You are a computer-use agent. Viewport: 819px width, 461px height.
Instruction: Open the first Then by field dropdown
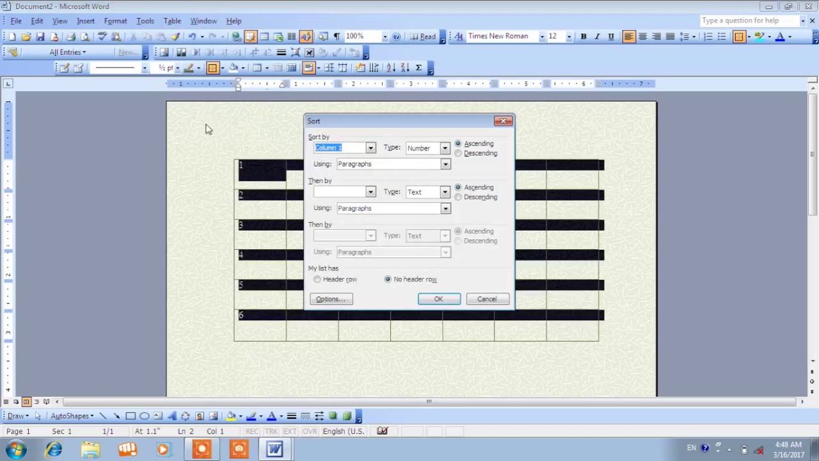point(370,192)
